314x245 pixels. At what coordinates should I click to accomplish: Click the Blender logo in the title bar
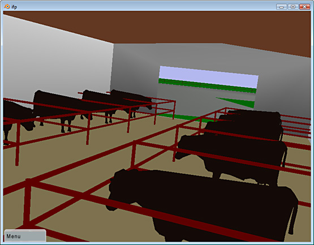click(7, 6)
